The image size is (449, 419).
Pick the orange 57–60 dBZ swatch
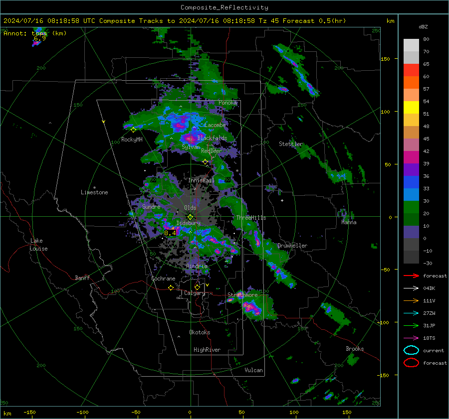point(411,83)
